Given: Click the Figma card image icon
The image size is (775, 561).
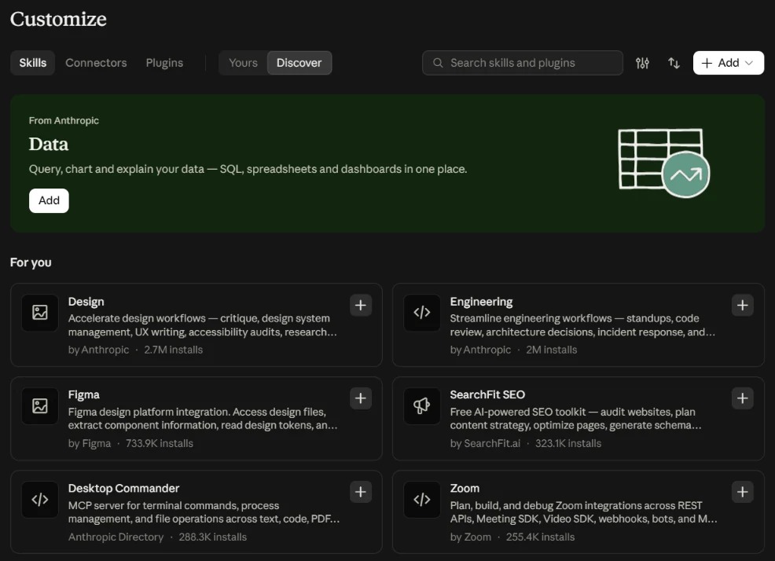Looking at the screenshot, I should pyautogui.click(x=40, y=405).
